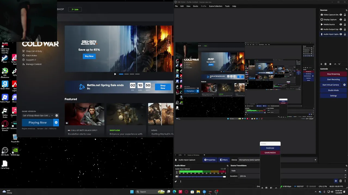This screenshot has width=348, height=195.
Task: Open the Scale to Window dropdown
Action: click(x=196, y=155)
